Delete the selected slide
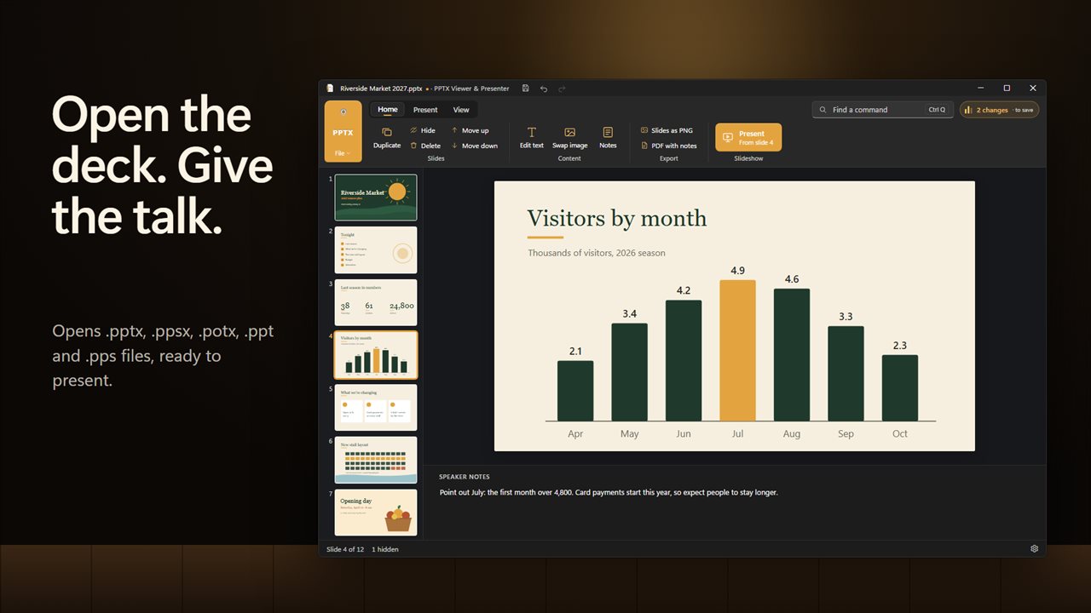1091x613 pixels. tap(424, 146)
